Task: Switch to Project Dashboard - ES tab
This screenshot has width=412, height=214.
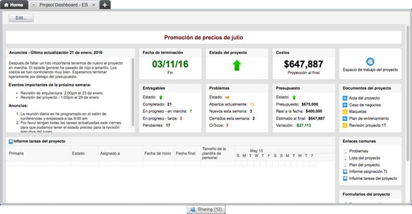Action: pyautogui.click(x=64, y=5)
